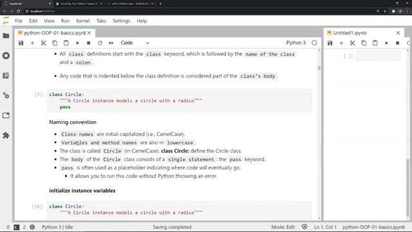The height and width of the screenshot is (232, 412).
Task: Bookmark this page with star icon
Action: tap(385, 12)
